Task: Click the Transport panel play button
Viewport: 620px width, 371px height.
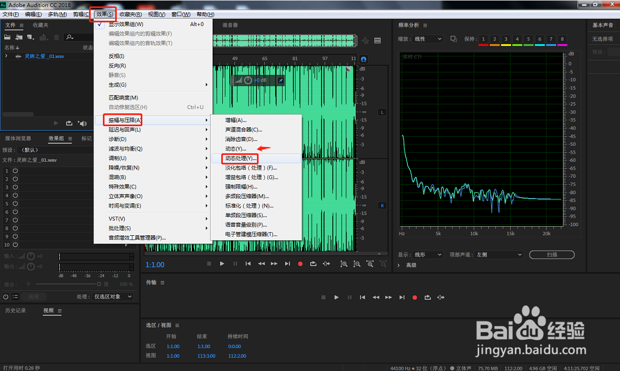Action: (336, 297)
